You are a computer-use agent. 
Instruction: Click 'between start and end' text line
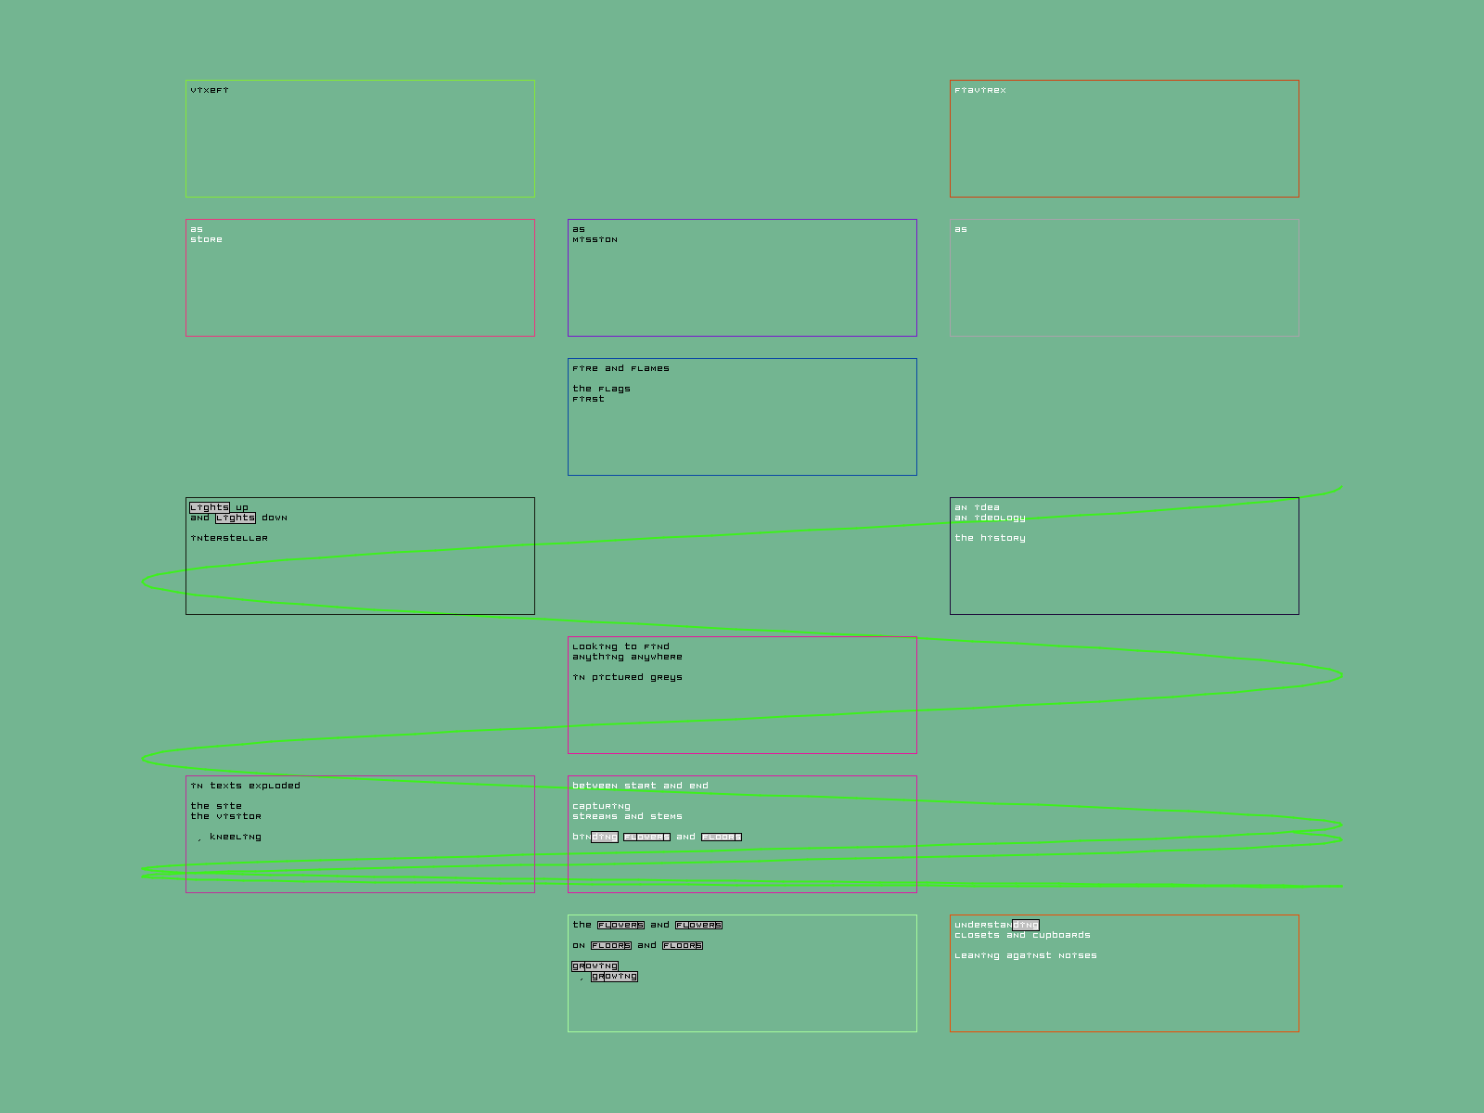[x=640, y=786]
